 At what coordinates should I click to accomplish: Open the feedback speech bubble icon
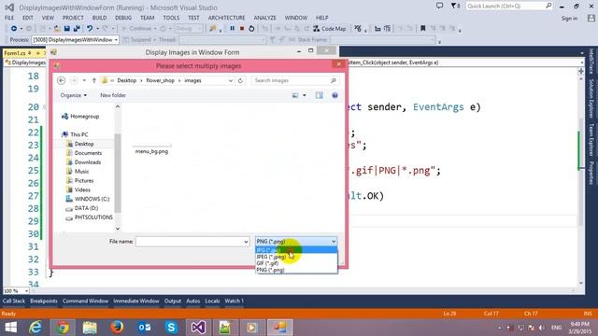coord(439,6)
